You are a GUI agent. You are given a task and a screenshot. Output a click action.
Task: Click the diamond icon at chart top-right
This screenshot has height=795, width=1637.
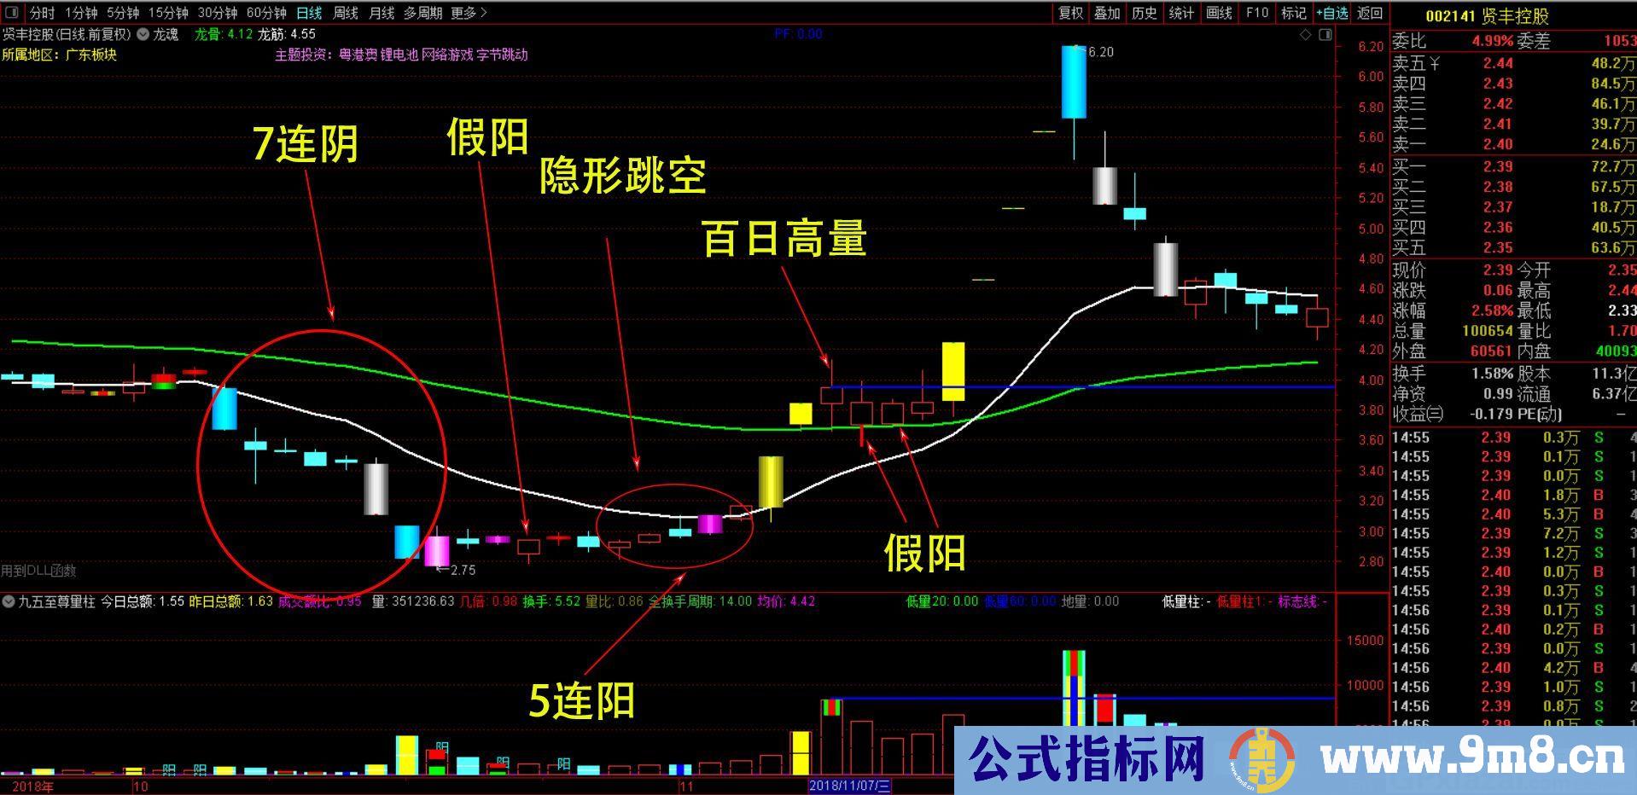[1305, 35]
